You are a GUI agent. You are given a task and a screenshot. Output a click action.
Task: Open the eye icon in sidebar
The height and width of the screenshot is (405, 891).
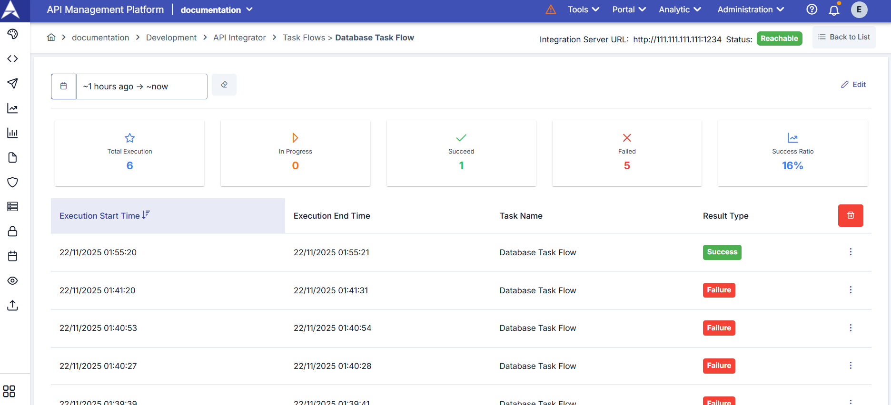coord(13,281)
